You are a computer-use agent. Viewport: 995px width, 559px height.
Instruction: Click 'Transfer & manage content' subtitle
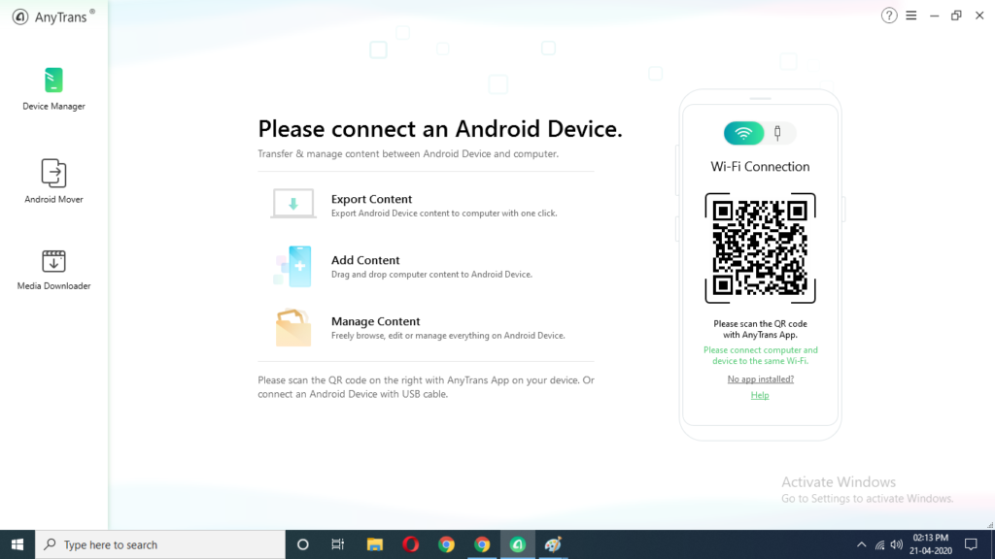408,154
